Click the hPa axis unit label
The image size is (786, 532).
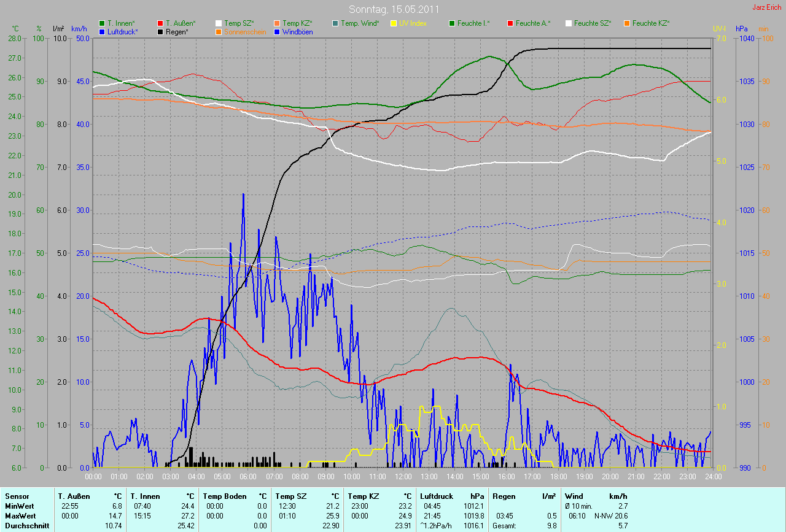(742, 29)
